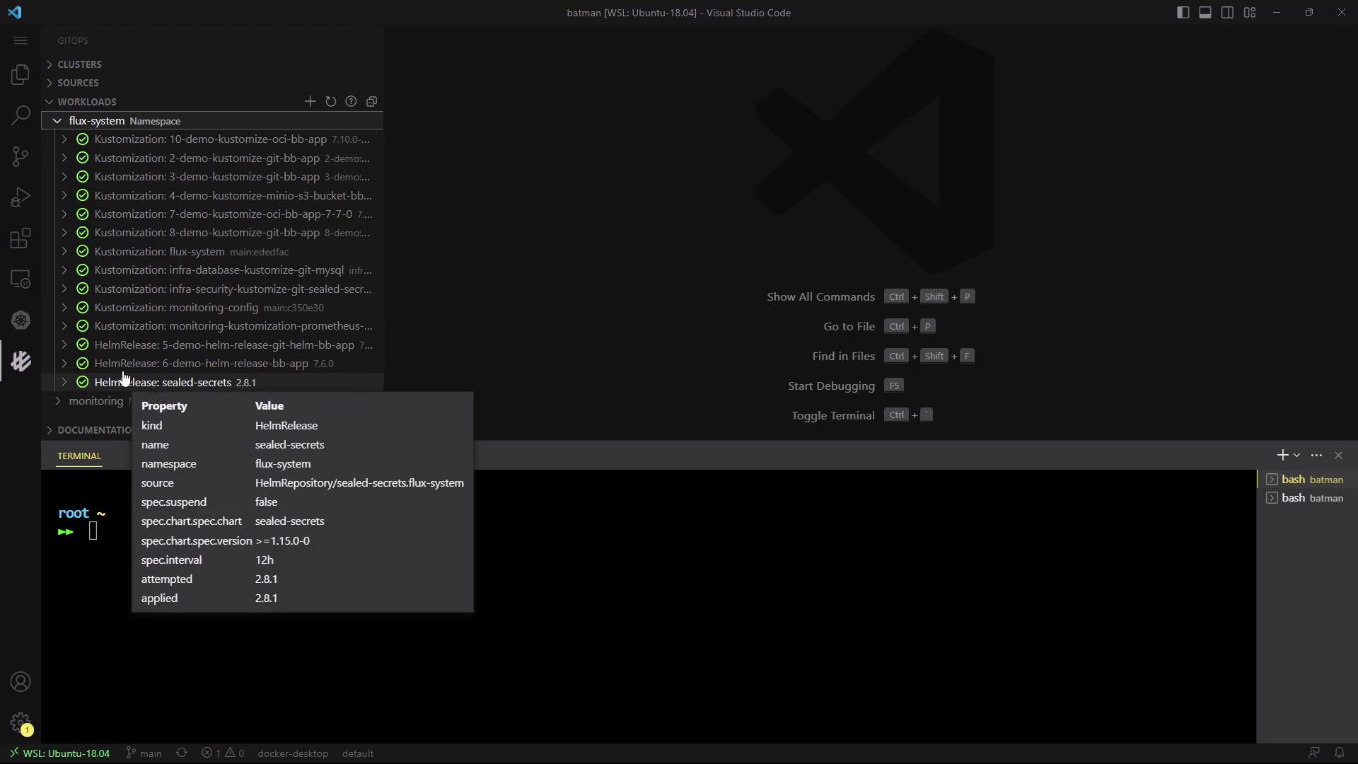Screen dimensions: 1358x764
Task: Open the Extensions view
Action: click(21, 238)
